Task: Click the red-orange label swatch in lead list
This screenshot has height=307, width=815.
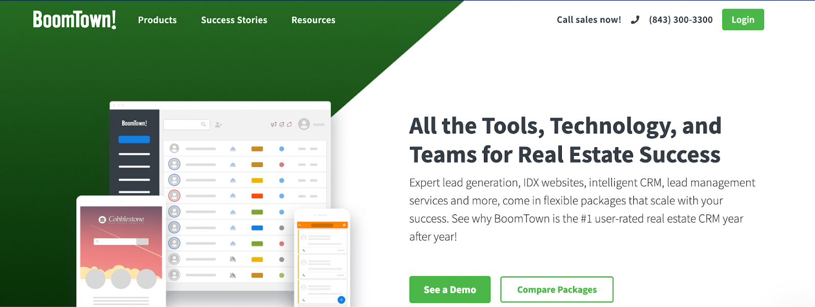Action: coord(257,196)
